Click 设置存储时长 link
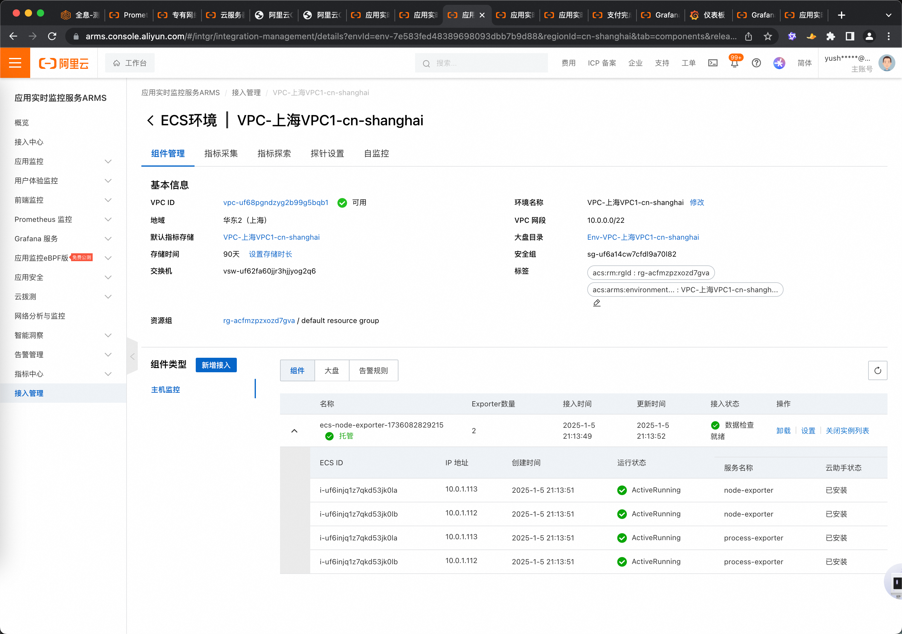Image resolution: width=902 pixels, height=634 pixels. [270, 254]
